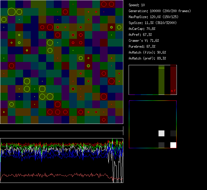207x190 pixels.
Task: Select the tiny yellow square marker in the grid
Action: point(4,112)
